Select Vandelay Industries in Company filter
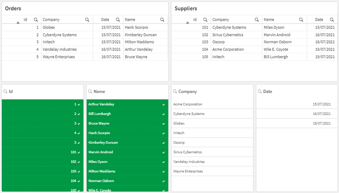 [x=212, y=162]
